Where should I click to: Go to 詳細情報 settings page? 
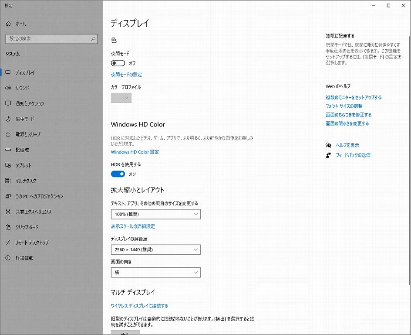point(24,258)
